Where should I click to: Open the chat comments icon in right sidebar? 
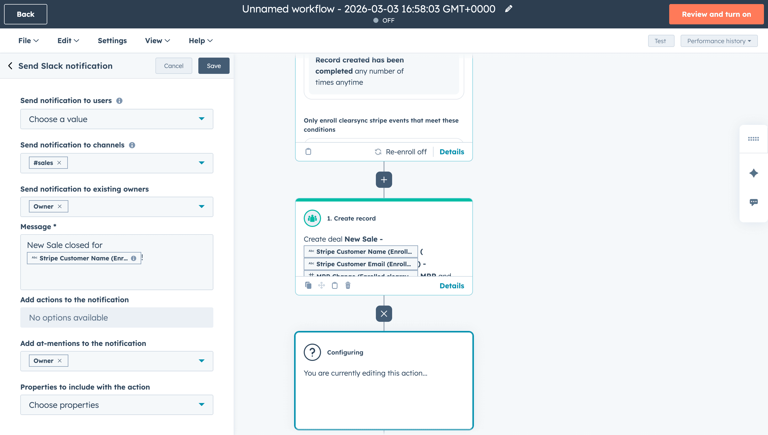753,202
